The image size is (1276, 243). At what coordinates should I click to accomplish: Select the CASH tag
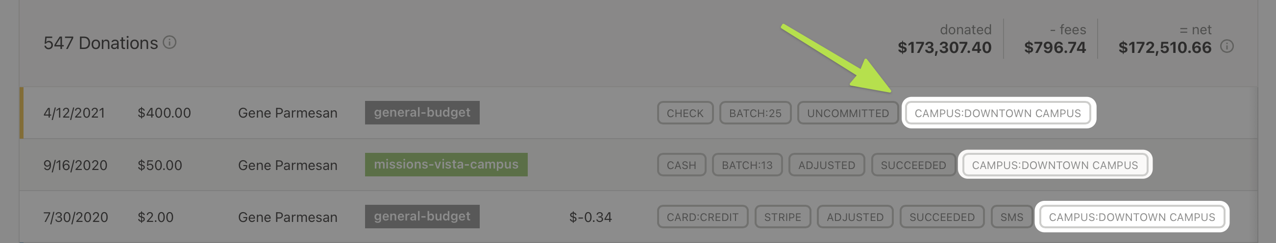(x=681, y=165)
